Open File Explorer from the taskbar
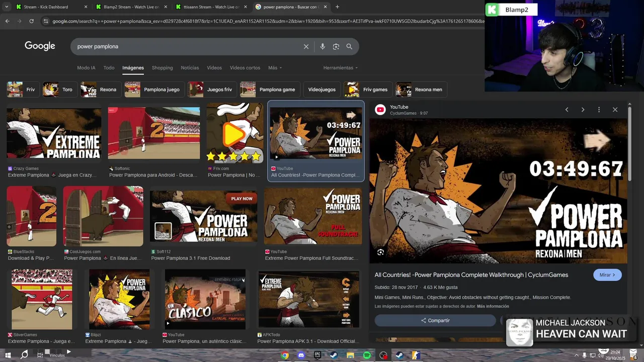644x362 pixels. 351,355
